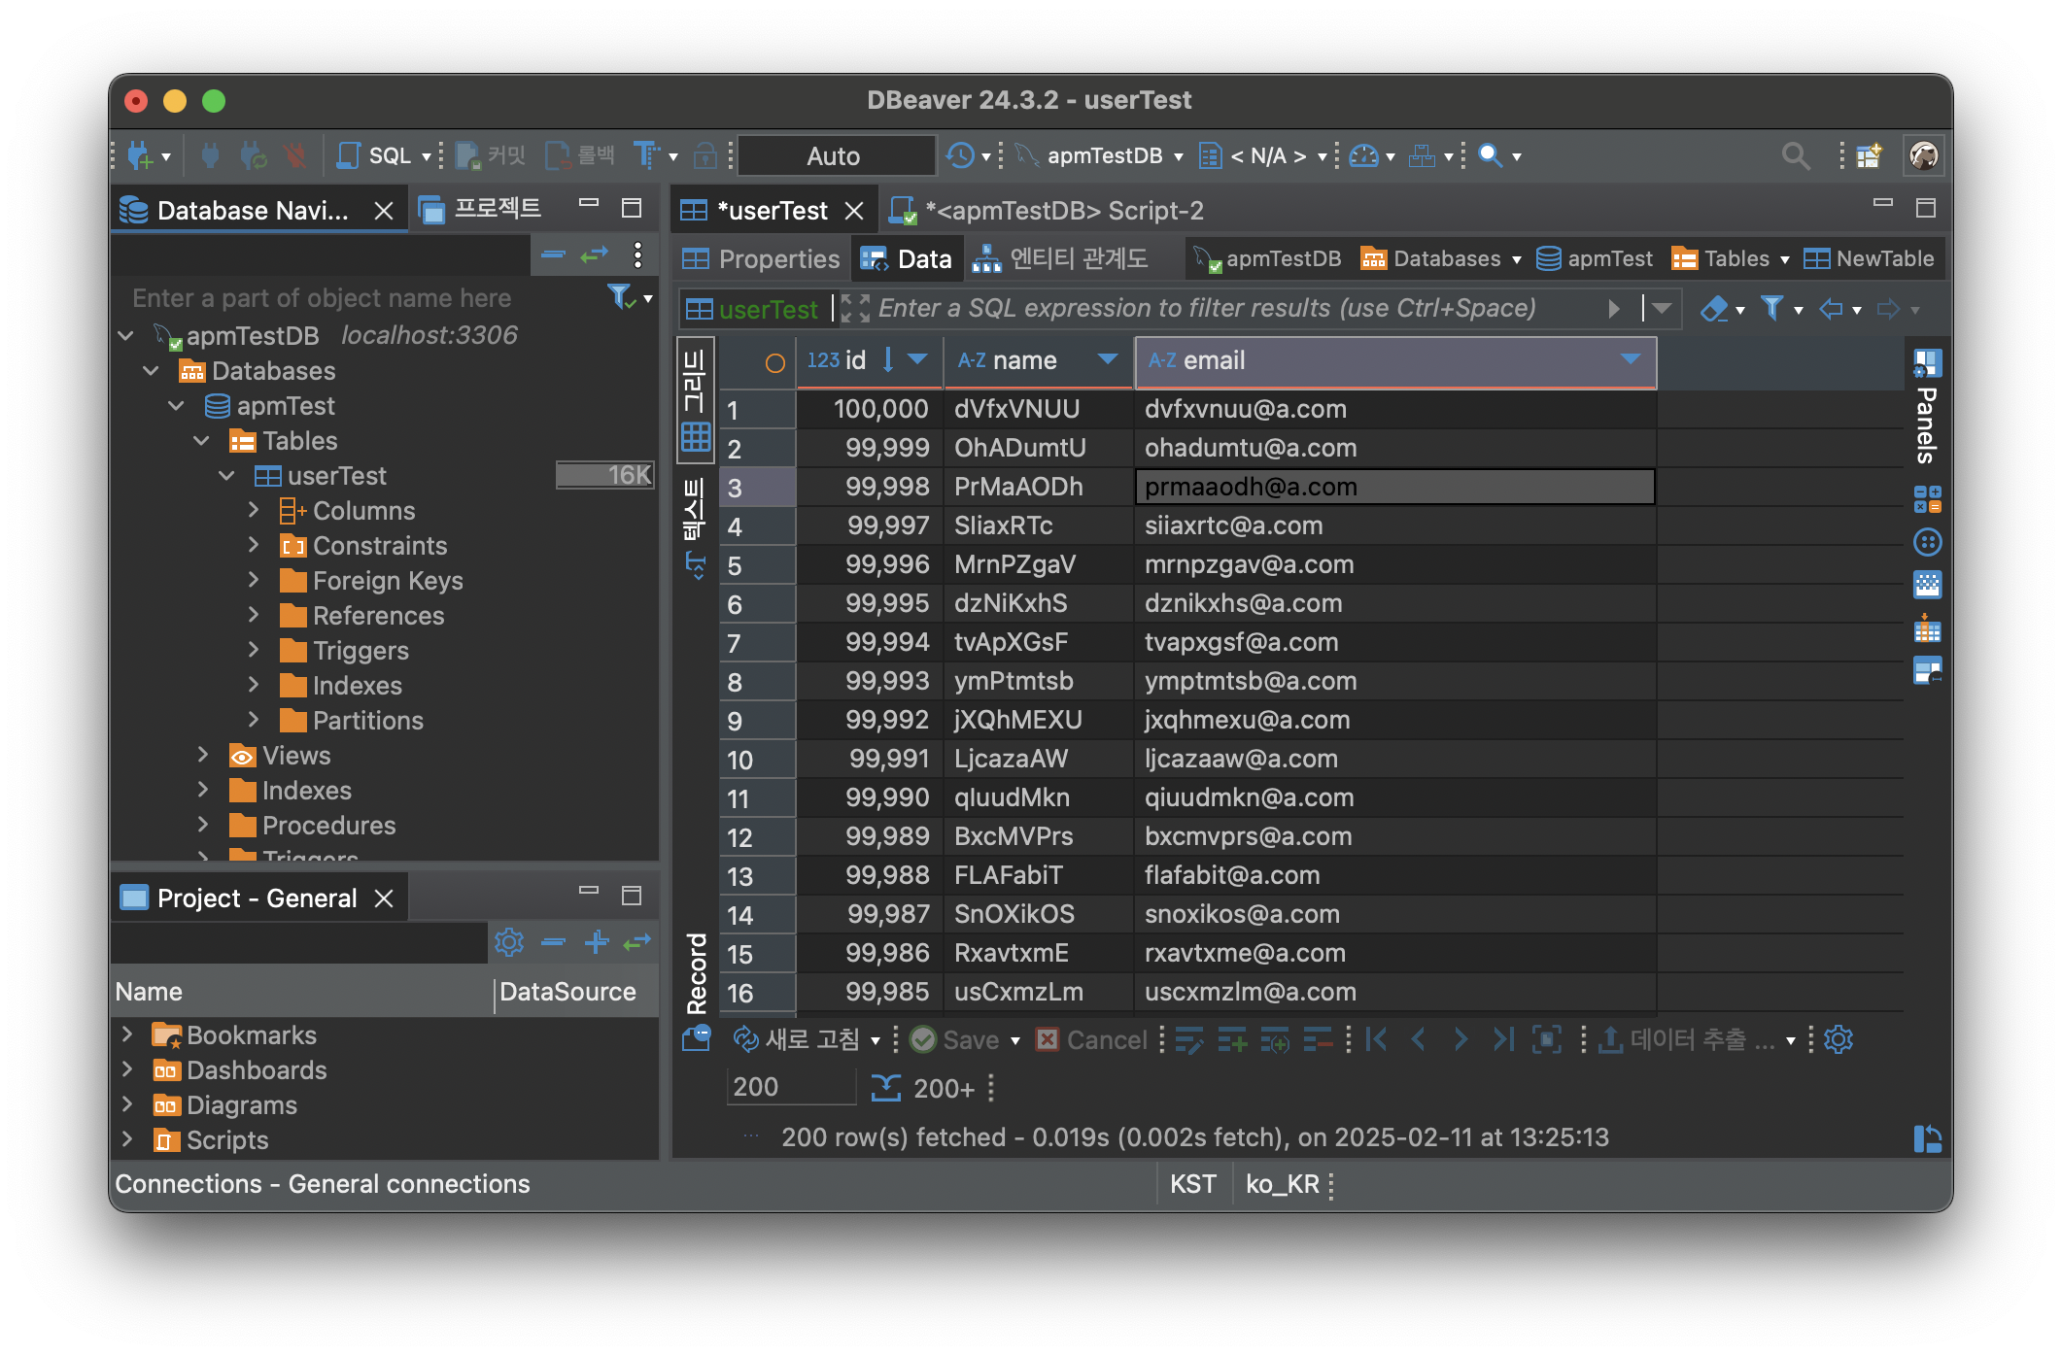Open the toolbar search magnifier icon

pos(1490,155)
